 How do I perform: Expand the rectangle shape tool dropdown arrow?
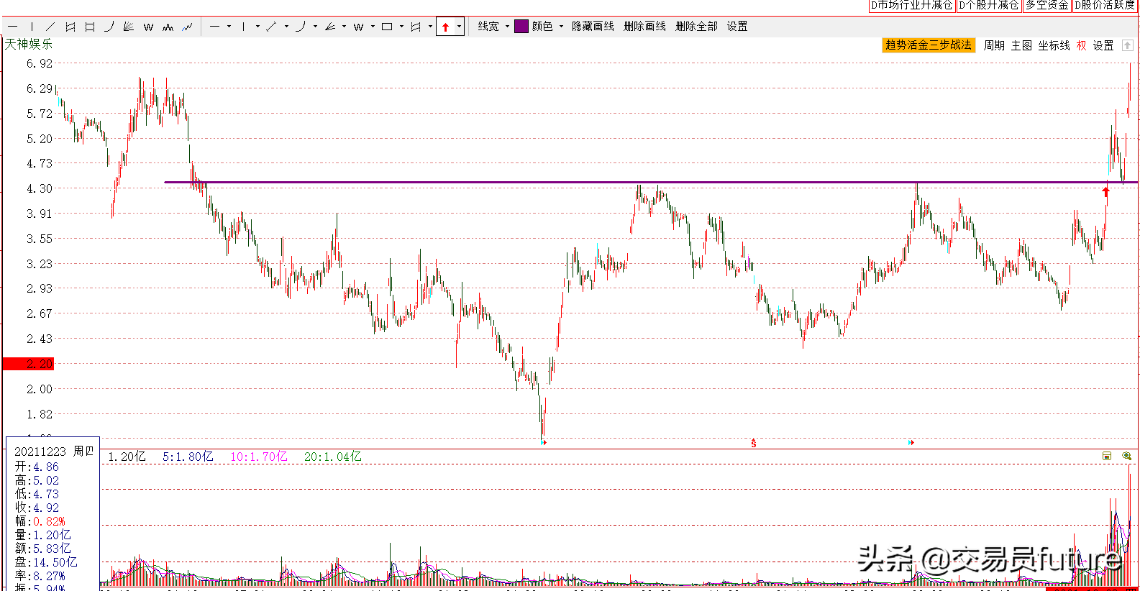coord(401,27)
